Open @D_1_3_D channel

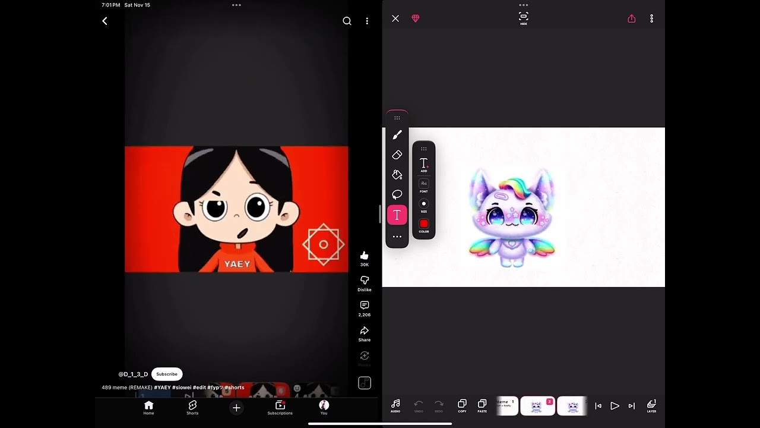click(x=133, y=374)
